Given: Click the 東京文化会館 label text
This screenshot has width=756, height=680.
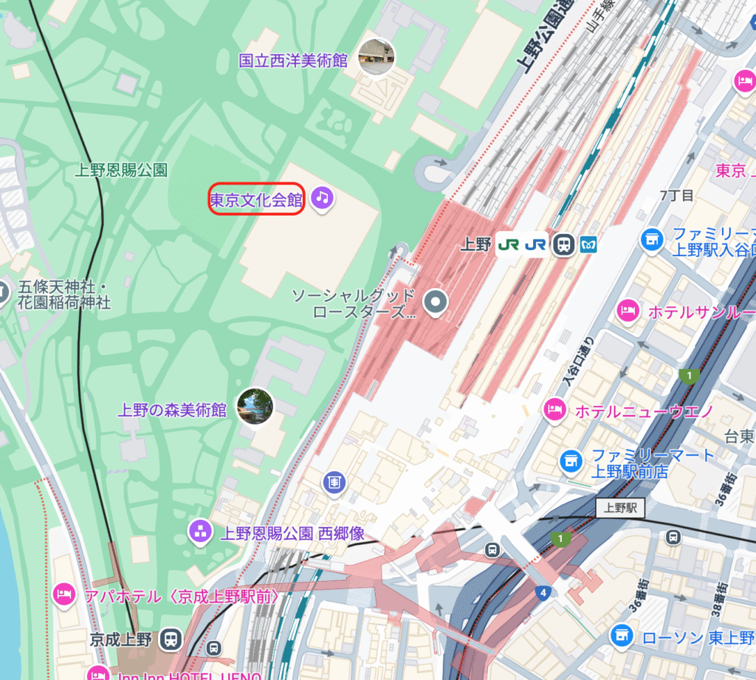Looking at the screenshot, I should [x=256, y=199].
